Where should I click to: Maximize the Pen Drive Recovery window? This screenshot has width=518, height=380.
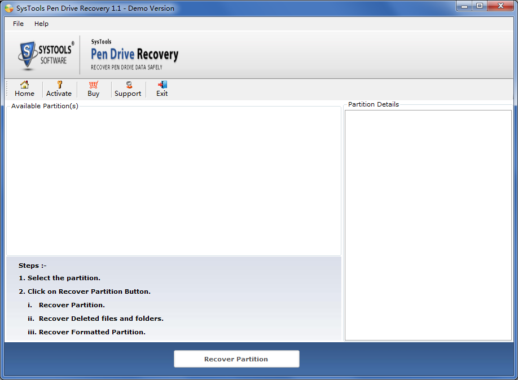click(x=480, y=6)
